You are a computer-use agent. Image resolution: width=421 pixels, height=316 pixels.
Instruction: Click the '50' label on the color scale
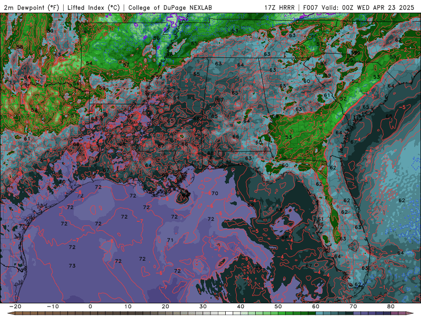tap(278, 307)
